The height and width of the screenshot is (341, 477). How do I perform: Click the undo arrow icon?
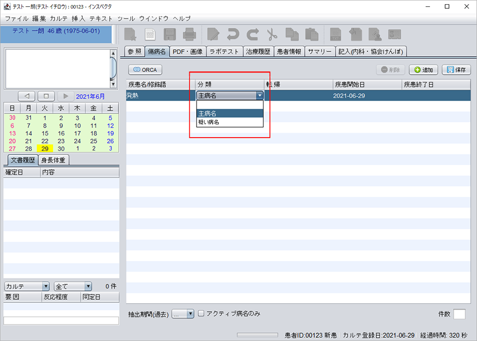[233, 35]
